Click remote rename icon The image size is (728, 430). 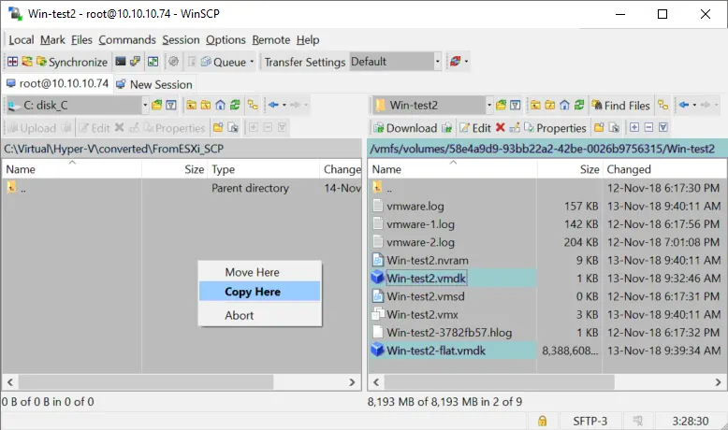(x=514, y=127)
